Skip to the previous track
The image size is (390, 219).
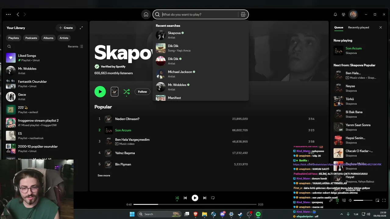click(185, 198)
